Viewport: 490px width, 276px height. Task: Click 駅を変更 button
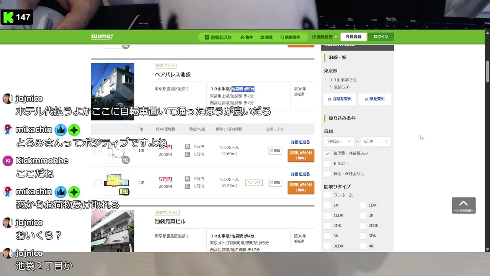(x=375, y=99)
